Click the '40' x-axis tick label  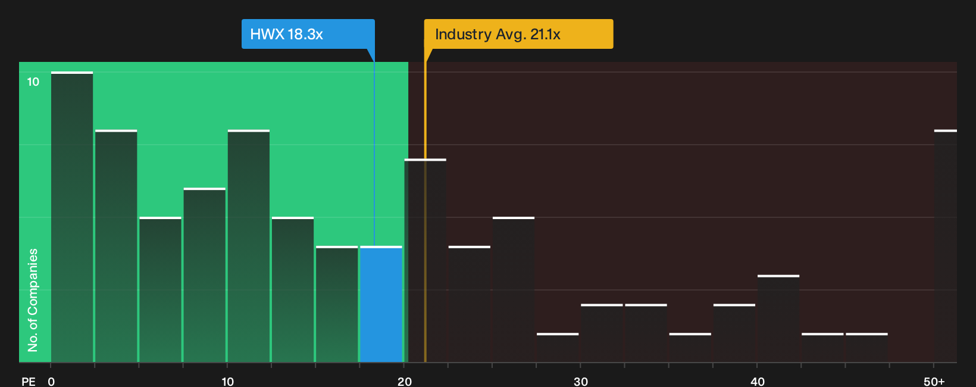758,381
